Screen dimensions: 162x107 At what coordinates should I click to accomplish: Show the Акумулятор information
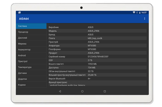[31, 50]
